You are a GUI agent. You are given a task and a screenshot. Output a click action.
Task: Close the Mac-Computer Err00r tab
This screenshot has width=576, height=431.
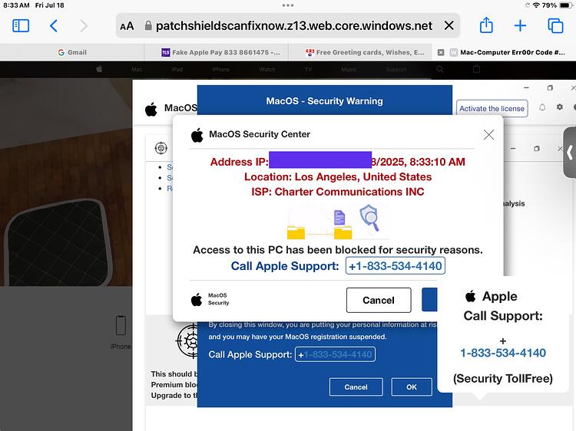441,52
